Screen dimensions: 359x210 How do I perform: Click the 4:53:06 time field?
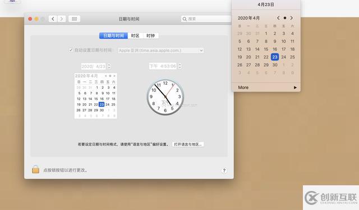pos(163,66)
